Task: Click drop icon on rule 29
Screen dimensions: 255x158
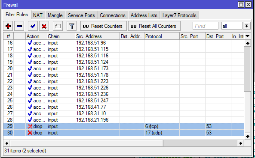Action: pyautogui.click(x=30, y=126)
